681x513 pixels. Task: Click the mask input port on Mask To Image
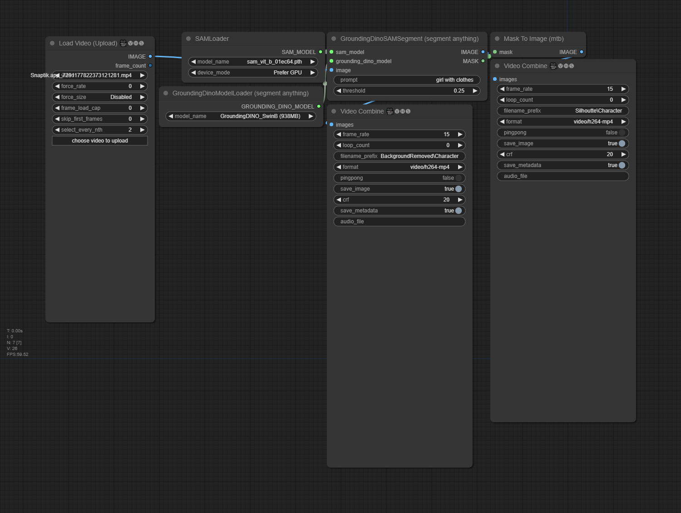click(495, 52)
